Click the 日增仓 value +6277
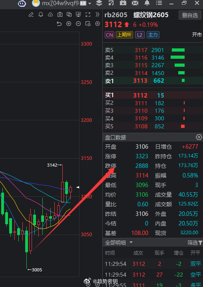 pos(190,147)
